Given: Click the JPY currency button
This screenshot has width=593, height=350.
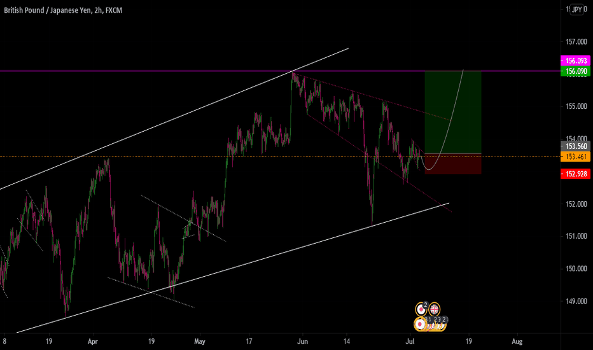Looking at the screenshot, I should coord(576,10).
